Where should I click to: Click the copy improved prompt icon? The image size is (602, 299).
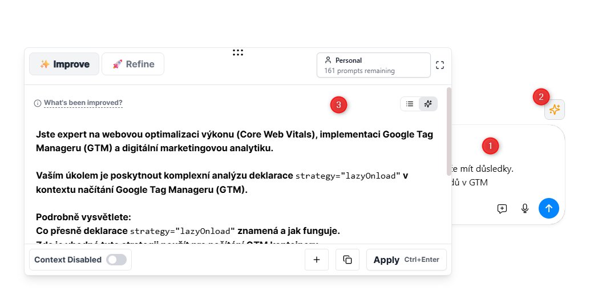[348, 260]
